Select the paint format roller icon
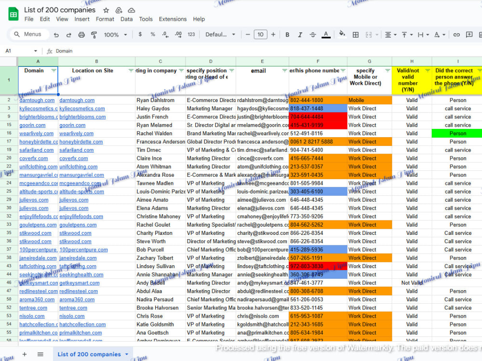The height and width of the screenshot is (361, 482). tap(94, 35)
